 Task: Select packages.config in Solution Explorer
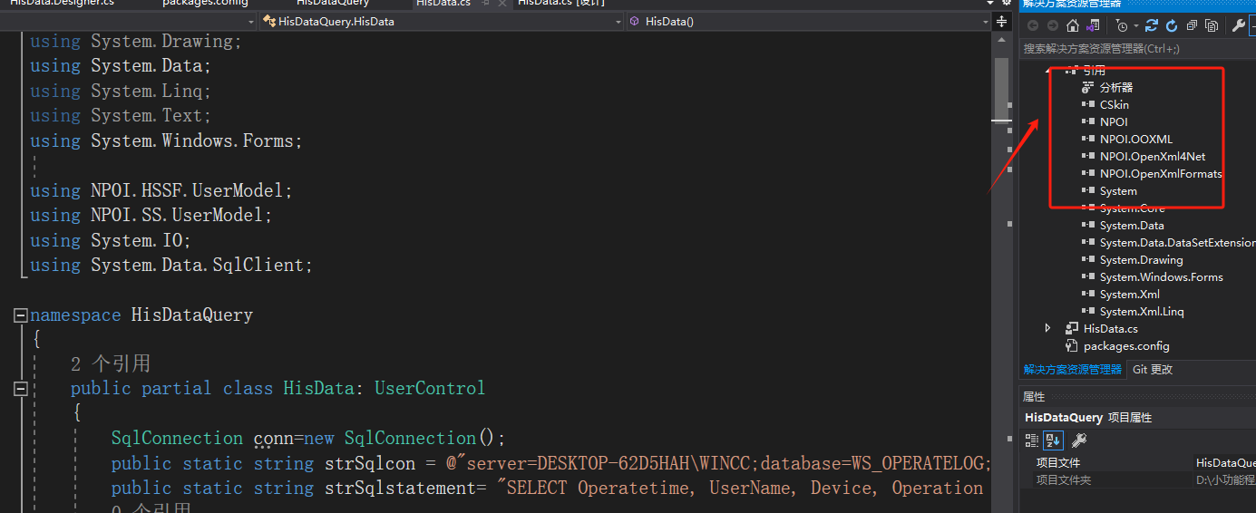[x=1126, y=346]
